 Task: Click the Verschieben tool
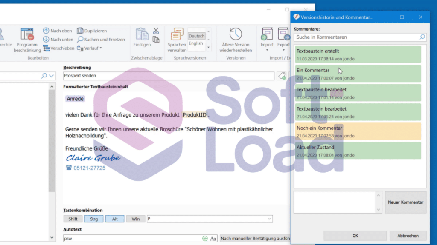tap(58, 48)
